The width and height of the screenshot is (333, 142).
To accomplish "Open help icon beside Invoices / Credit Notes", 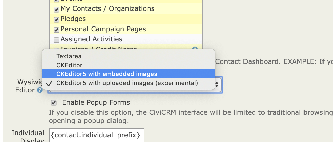I will tap(195, 49).
